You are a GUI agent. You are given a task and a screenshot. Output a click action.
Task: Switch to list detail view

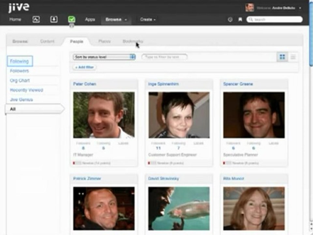pyautogui.click(x=293, y=57)
